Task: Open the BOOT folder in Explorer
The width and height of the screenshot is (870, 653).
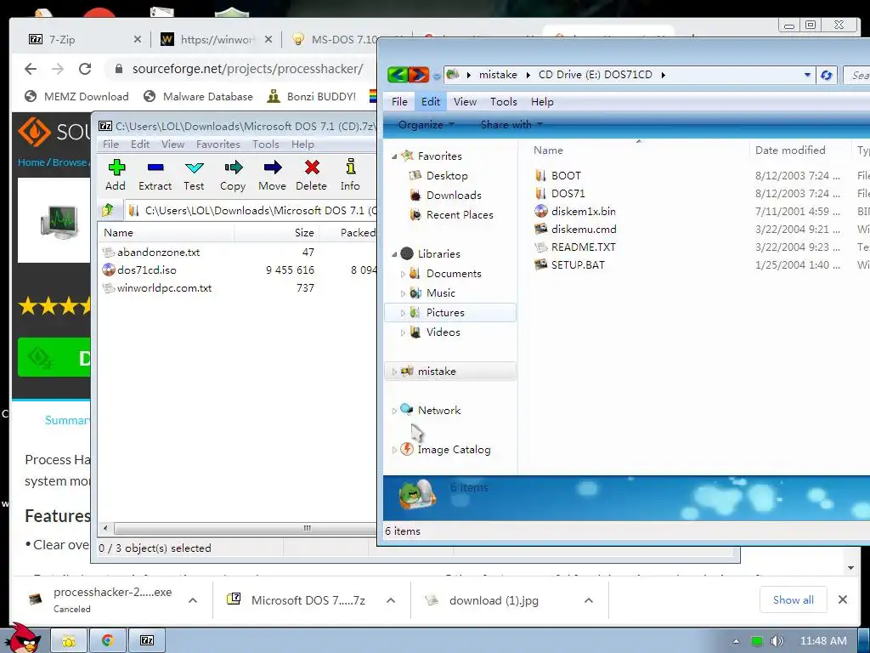Action: point(566,175)
